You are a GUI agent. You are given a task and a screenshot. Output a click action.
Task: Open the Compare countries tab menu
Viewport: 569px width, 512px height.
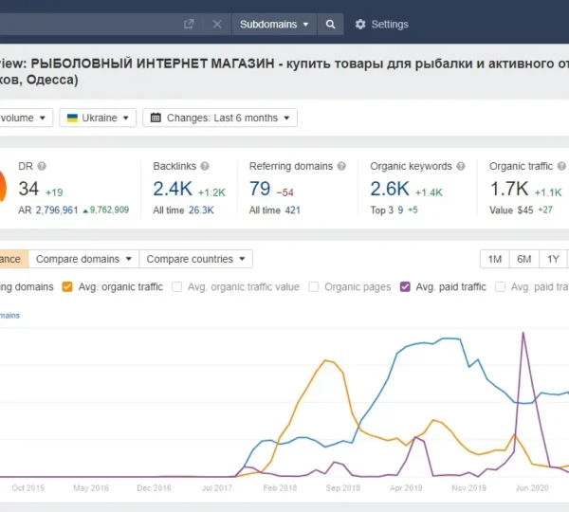pos(195,259)
